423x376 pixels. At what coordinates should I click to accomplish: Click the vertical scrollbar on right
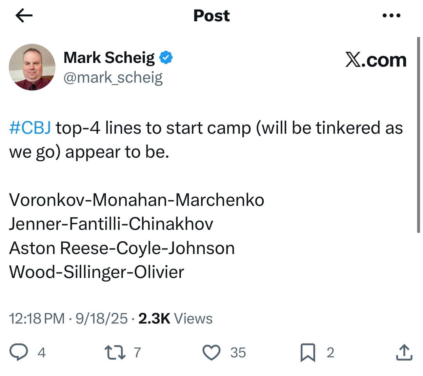click(x=418, y=134)
